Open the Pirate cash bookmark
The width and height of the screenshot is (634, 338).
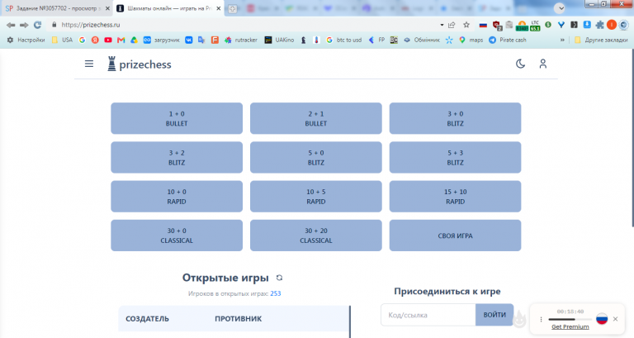coord(508,40)
